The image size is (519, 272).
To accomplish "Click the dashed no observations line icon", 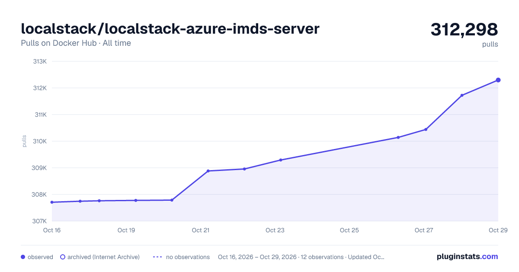I will pos(157,257).
